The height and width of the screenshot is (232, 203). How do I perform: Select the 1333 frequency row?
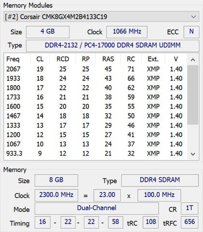pos(95,125)
